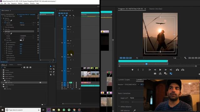Click the Program monitor playhead marker

coord(147,64)
